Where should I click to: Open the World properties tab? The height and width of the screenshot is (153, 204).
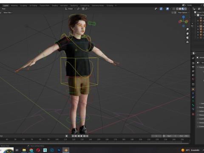point(193,79)
